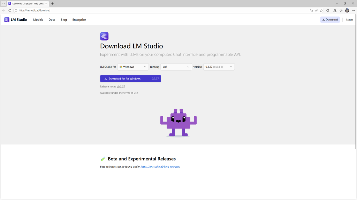Open the terms of use link
The height and width of the screenshot is (200, 357).
130,93
